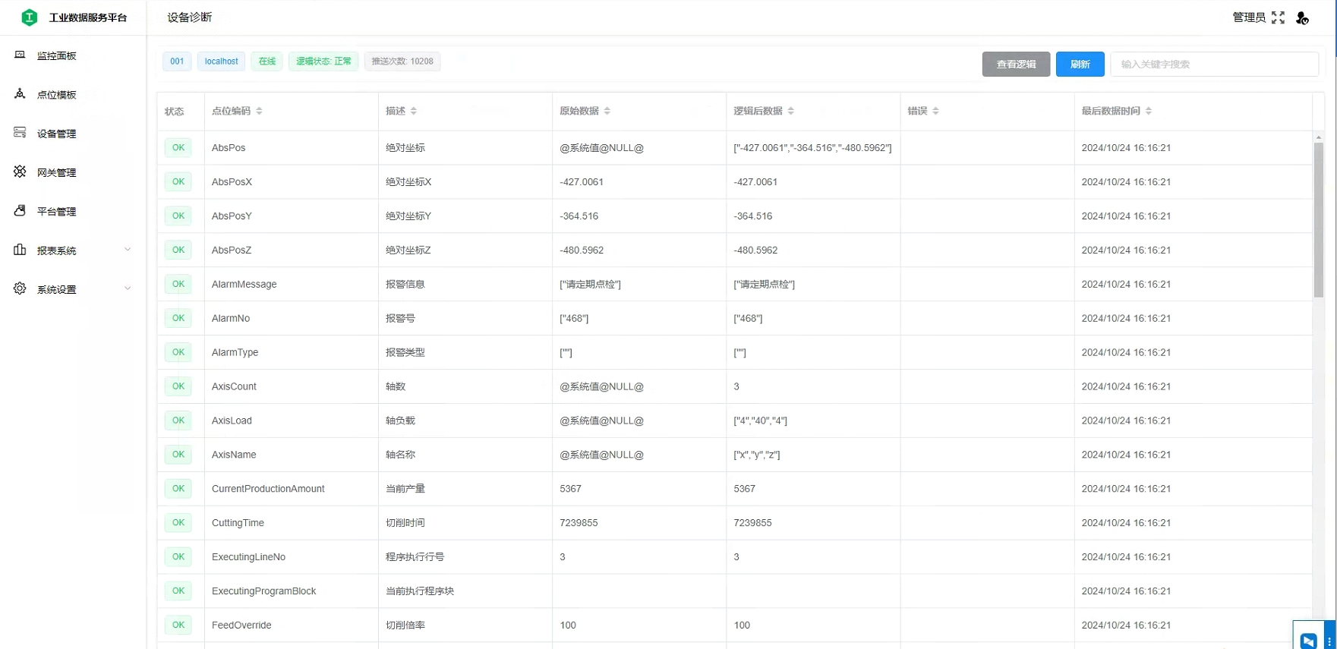Image resolution: width=1337 pixels, height=649 pixels.
Task: Focus the keyword search input field
Action: [1214, 64]
